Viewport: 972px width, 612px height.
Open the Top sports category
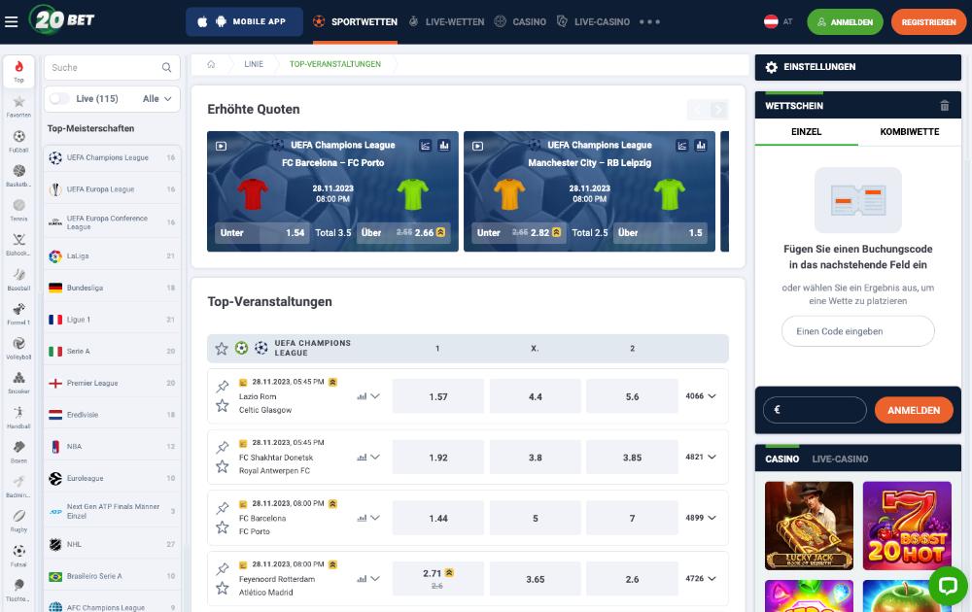[x=18, y=71]
